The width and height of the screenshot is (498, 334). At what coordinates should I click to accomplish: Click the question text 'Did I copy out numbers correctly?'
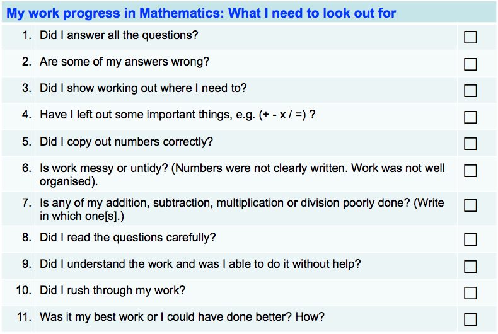126,142
